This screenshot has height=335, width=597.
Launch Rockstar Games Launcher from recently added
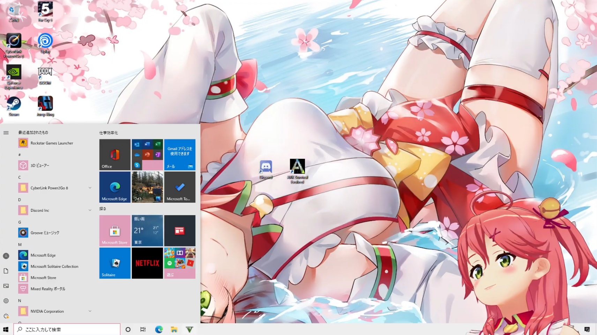tap(55, 143)
